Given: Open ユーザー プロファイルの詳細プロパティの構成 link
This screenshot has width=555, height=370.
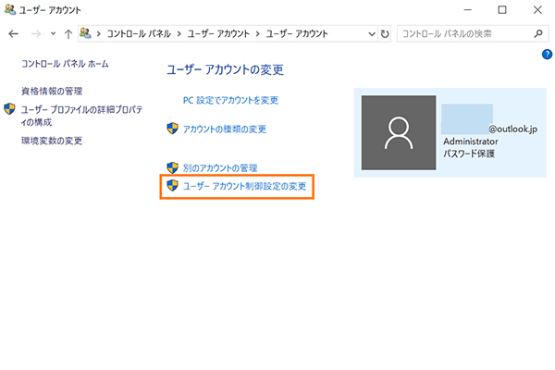Looking at the screenshot, I should tap(81, 116).
